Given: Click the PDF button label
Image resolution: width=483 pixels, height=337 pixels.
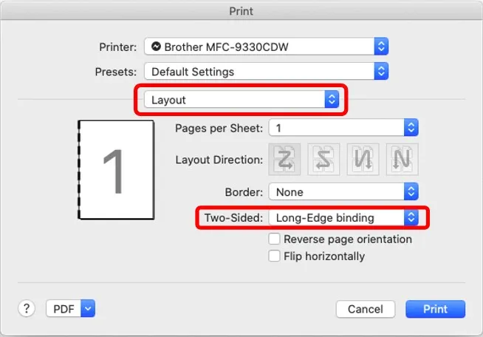Looking at the screenshot, I should point(64,309).
